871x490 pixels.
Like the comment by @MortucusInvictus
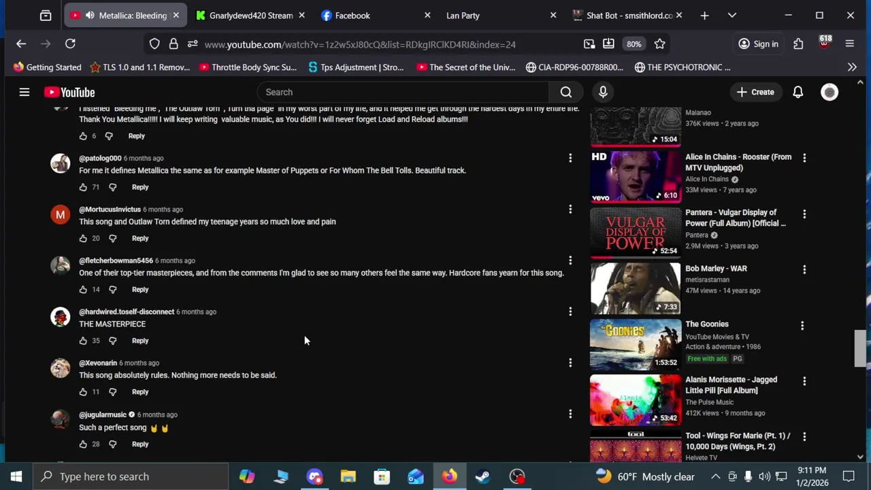point(83,238)
